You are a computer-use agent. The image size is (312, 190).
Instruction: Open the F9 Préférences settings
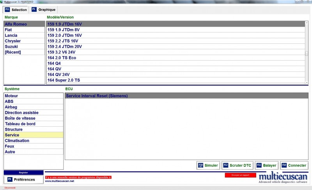[x=23, y=179]
